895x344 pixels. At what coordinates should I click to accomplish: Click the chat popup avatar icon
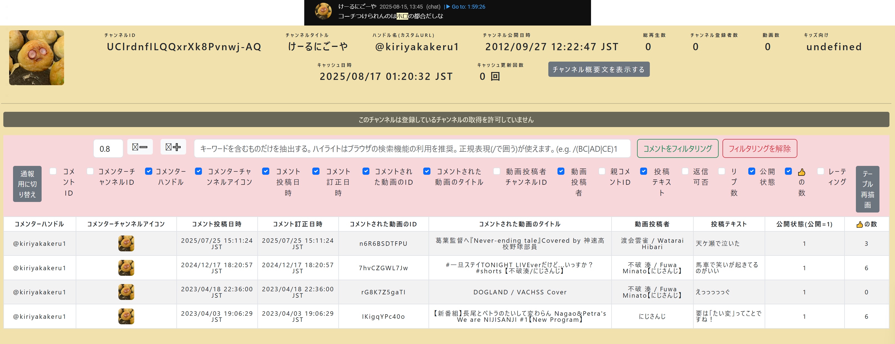323,11
